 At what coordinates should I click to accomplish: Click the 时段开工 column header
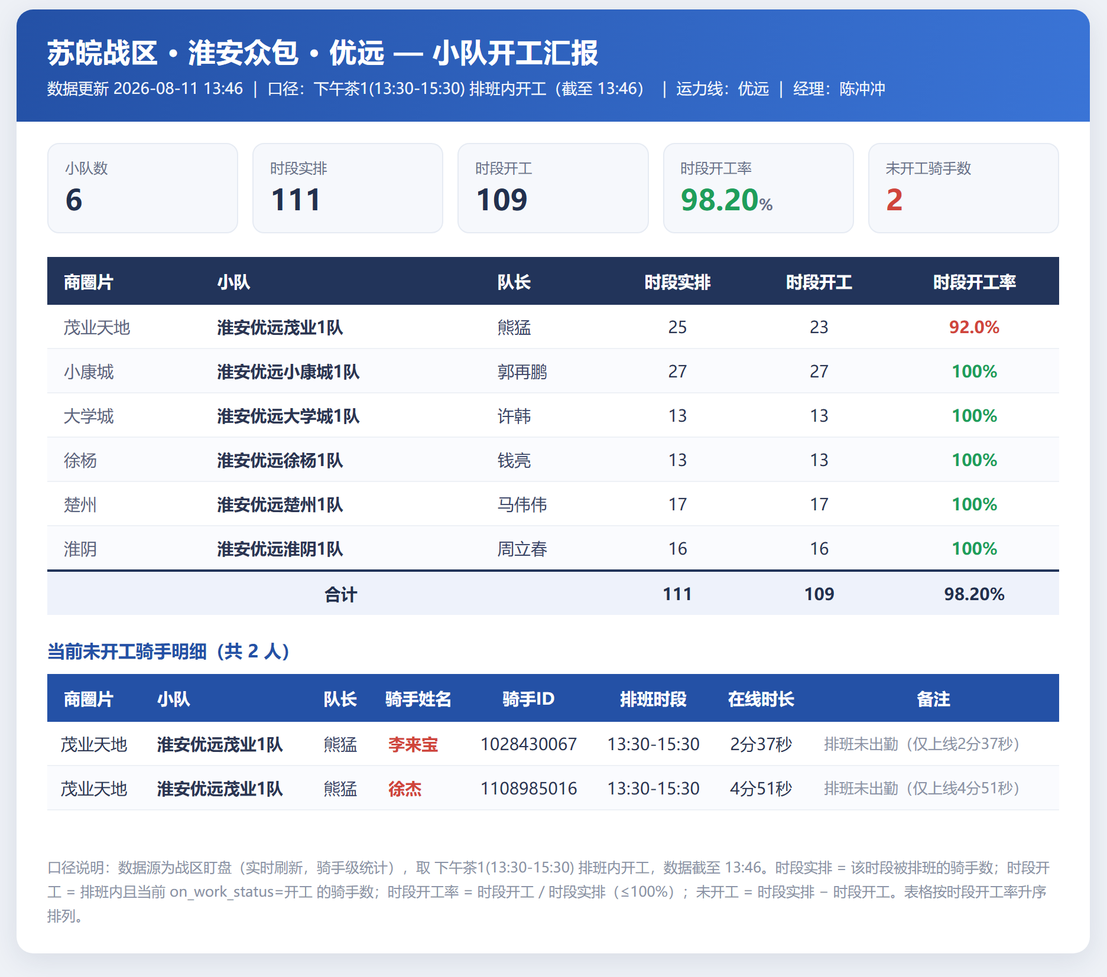819,282
